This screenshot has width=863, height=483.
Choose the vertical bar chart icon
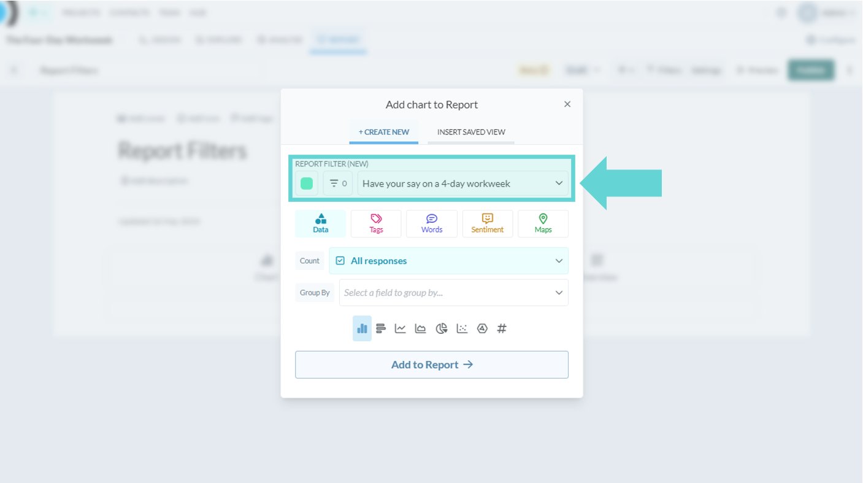point(362,328)
